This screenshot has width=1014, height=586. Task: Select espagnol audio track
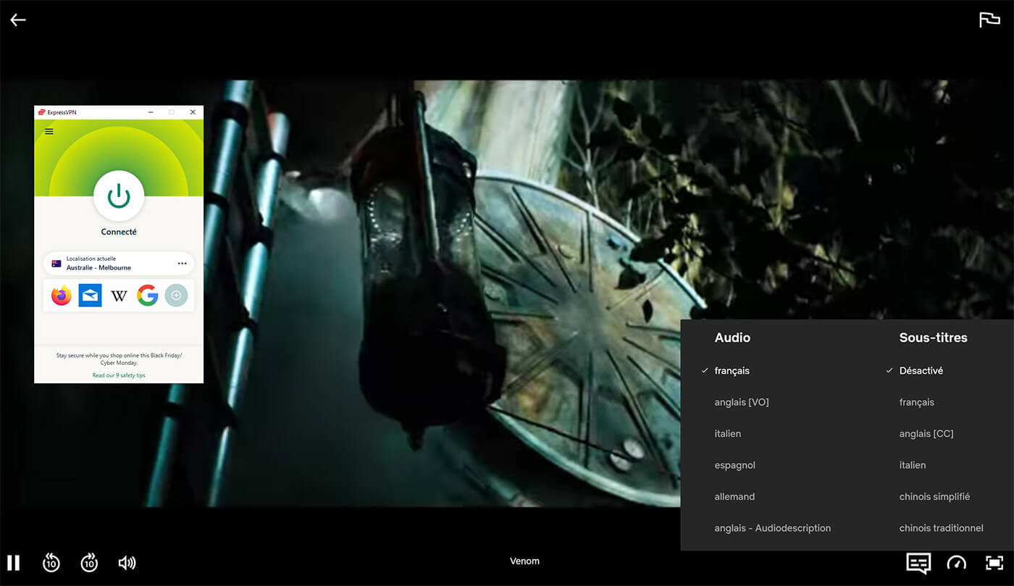(734, 465)
